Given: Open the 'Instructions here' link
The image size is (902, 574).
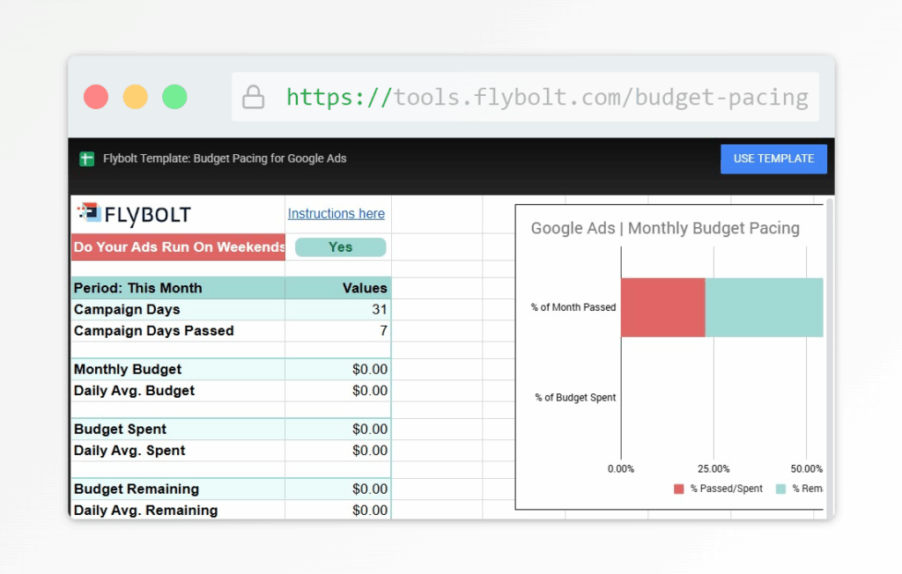Looking at the screenshot, I should [336, 213].
